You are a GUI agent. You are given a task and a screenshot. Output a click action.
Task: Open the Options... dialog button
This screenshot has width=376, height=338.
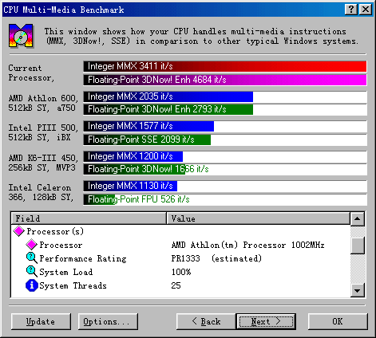point(108,321)
